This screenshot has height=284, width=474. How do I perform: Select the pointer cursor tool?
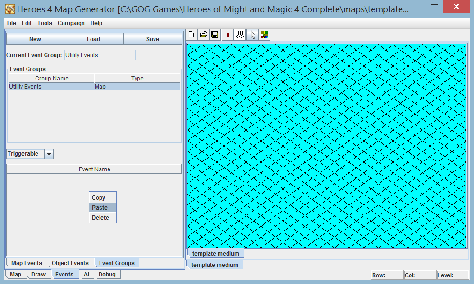coord(253,35)
